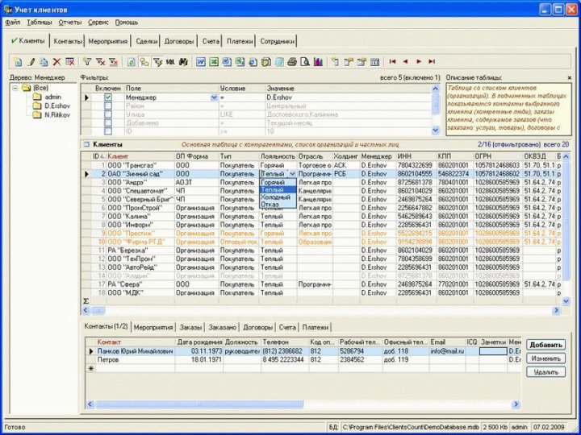
Task: Click Дата рождения column header
Action: tap(200, 342)
